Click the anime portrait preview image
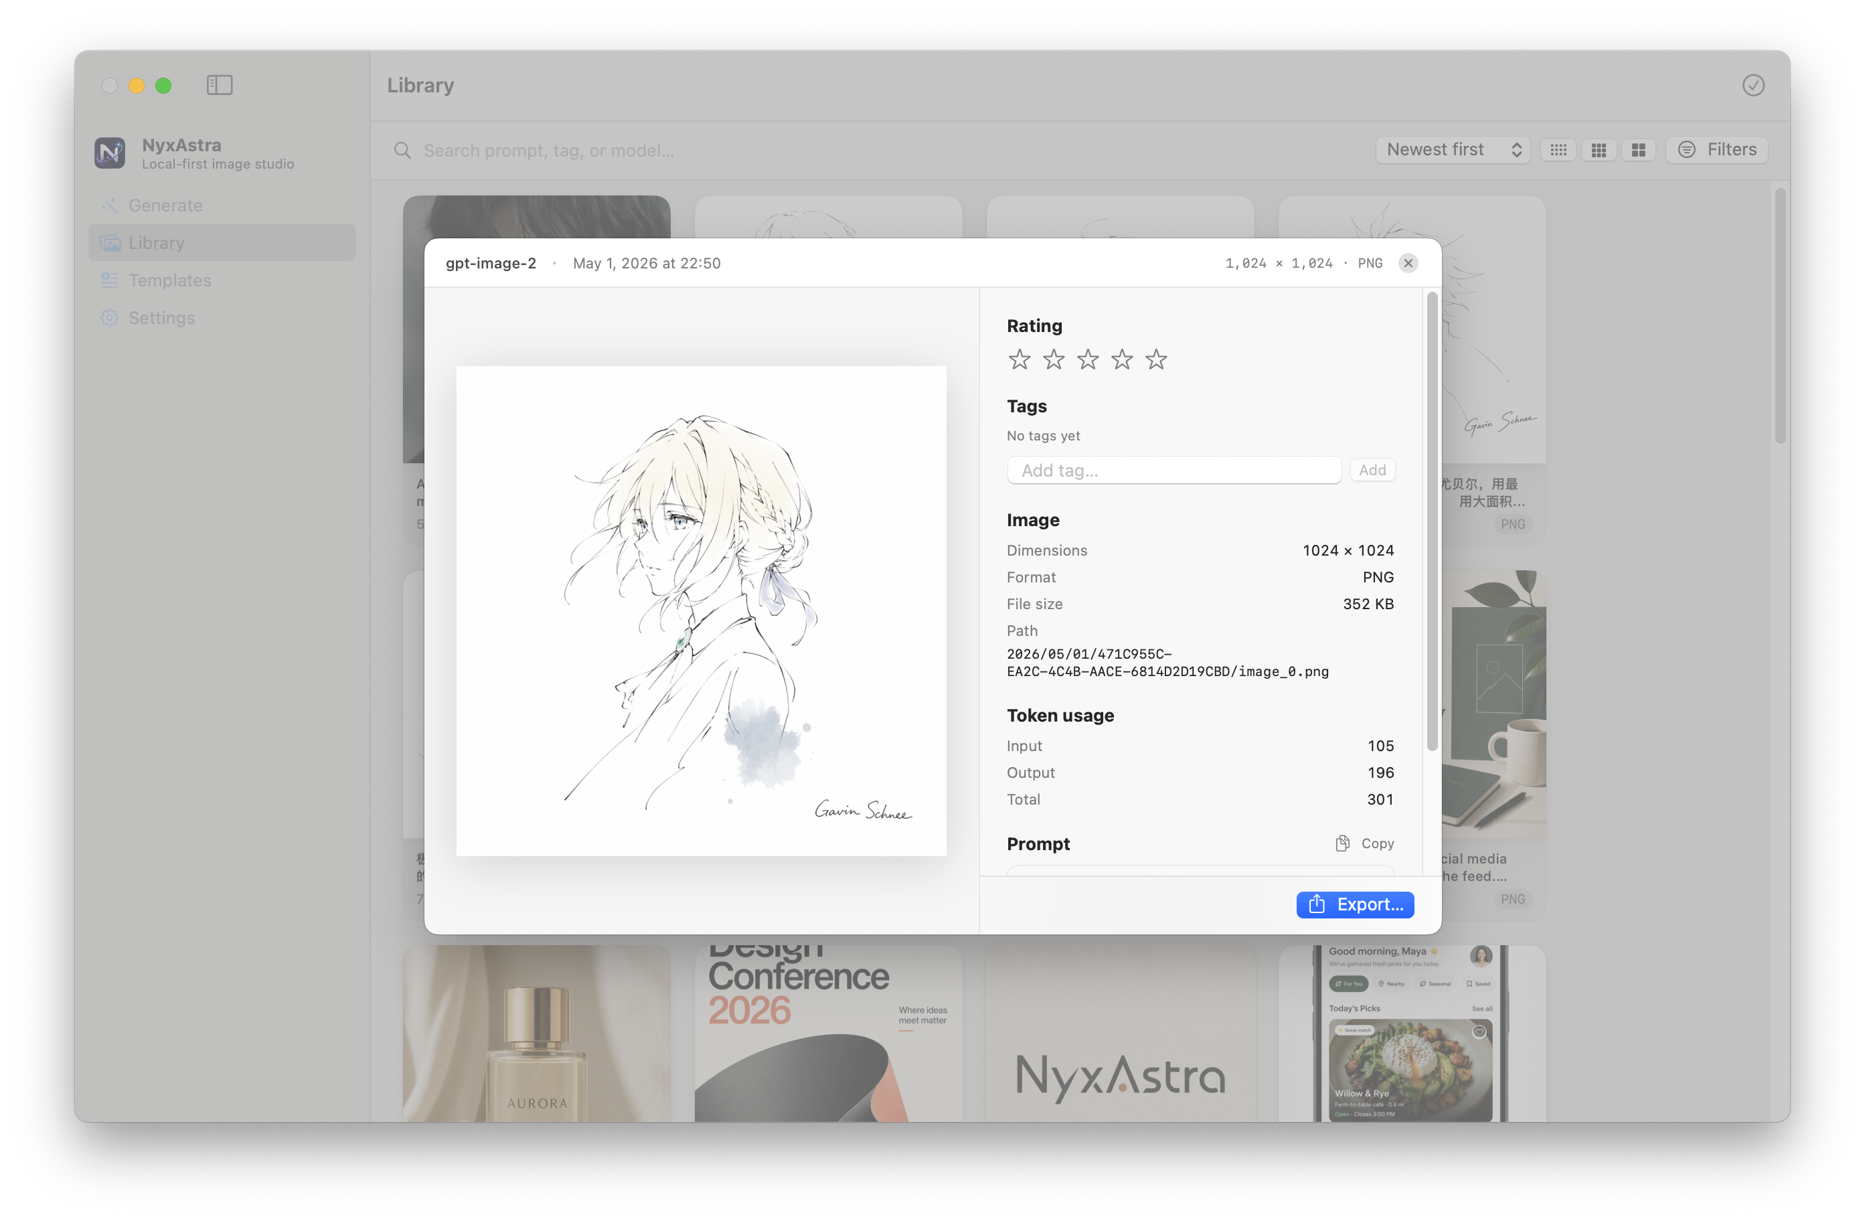This screenshot has width=1865, height=1221. click(702, 610)
